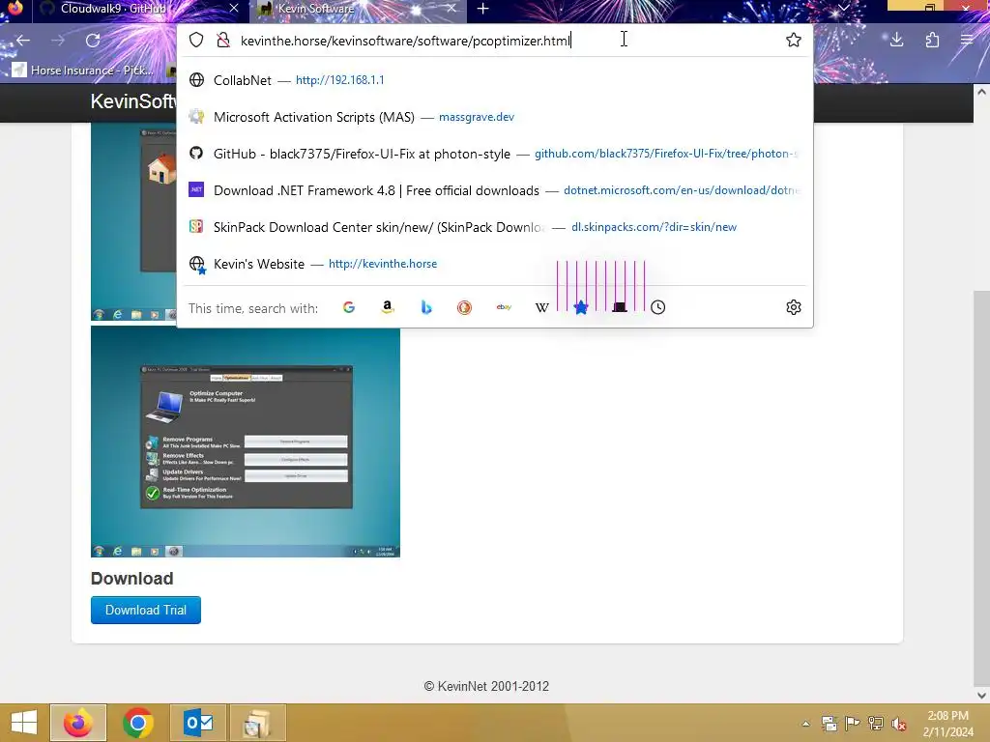
Task: Click the Download heading text
Action: tap(131, 579)
